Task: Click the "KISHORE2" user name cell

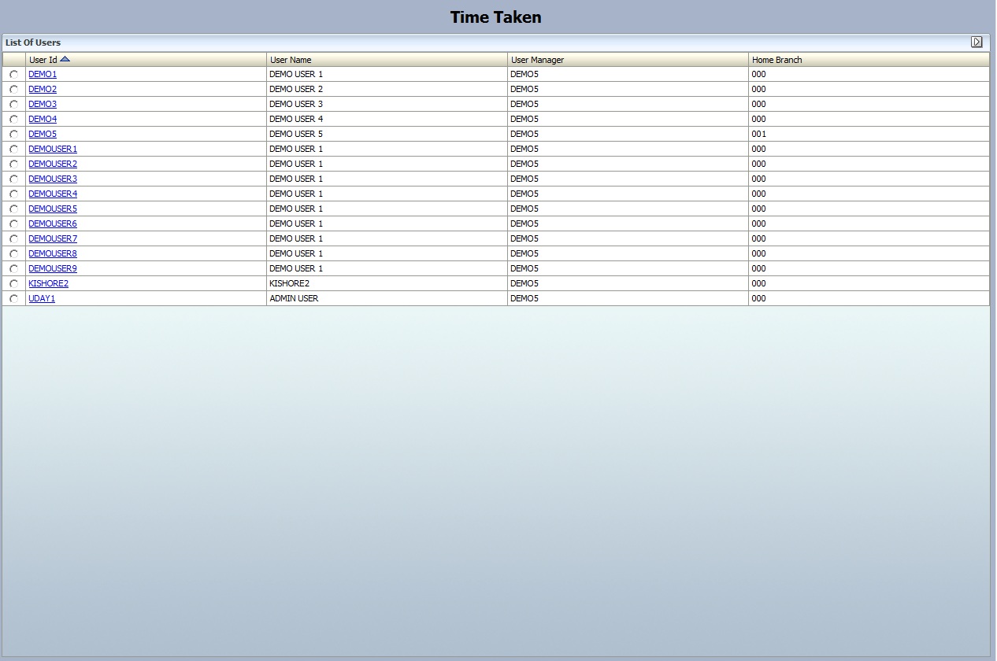Action: click(387, 283)
